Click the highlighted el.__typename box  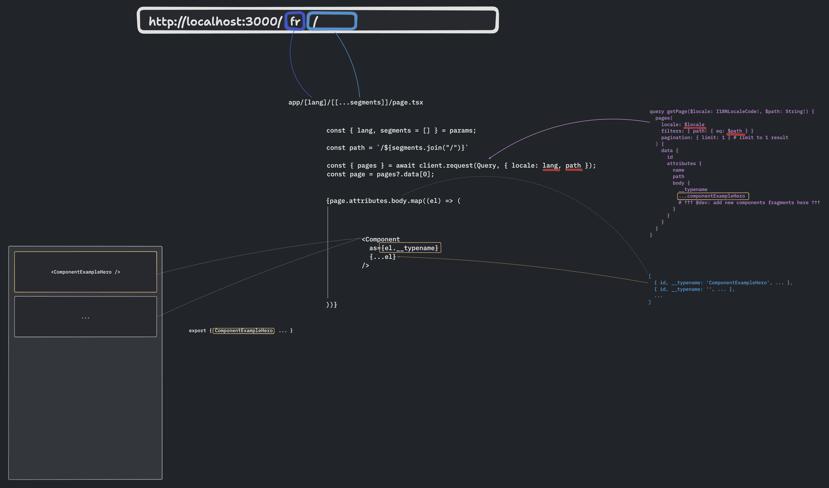410,248
